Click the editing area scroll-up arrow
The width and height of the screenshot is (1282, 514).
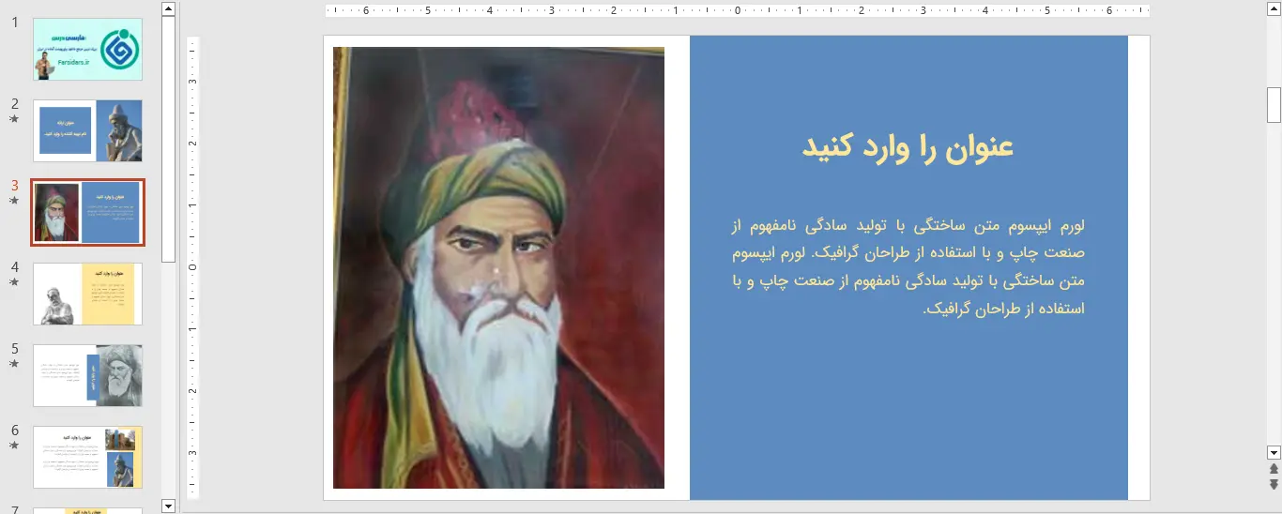pyautogui.click(x=1274, y=8)
